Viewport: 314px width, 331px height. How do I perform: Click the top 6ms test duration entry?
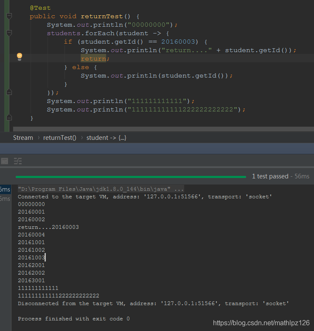pyautogui.click(x=5, y=189)
